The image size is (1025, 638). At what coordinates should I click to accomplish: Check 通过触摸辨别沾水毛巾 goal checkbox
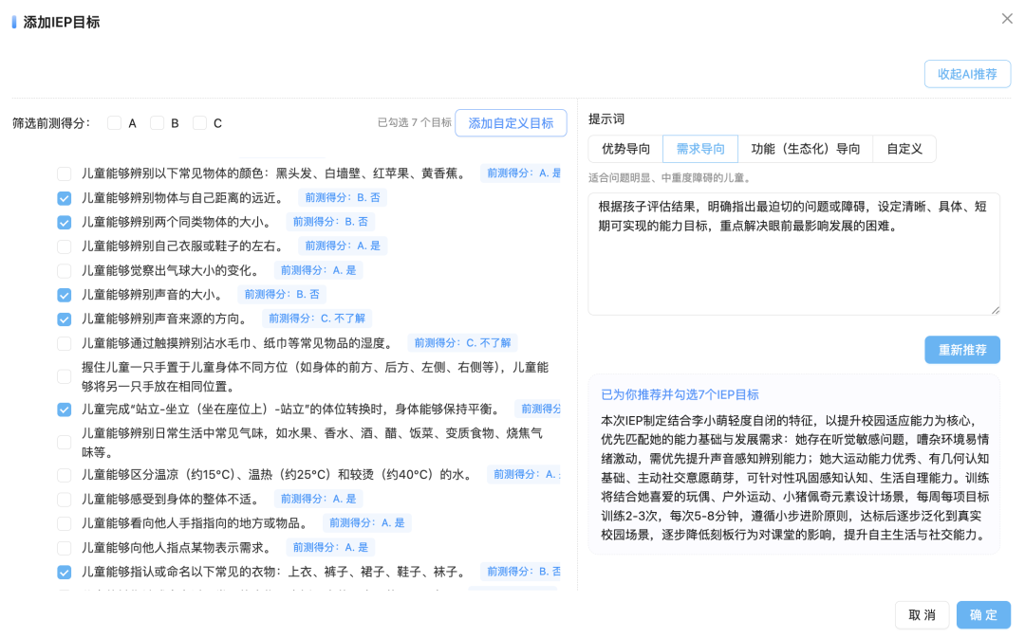coord(65,343)
